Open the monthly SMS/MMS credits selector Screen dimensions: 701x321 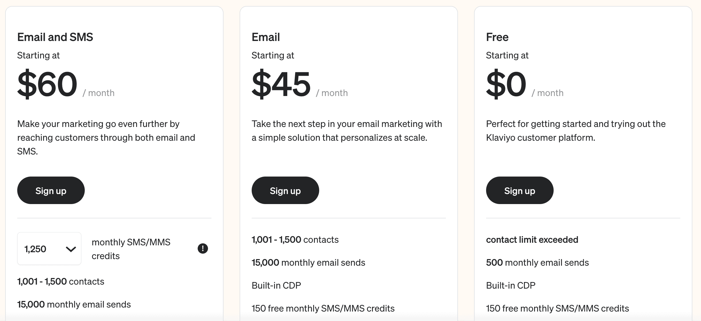pyautogui.click(x=49, y=248)
